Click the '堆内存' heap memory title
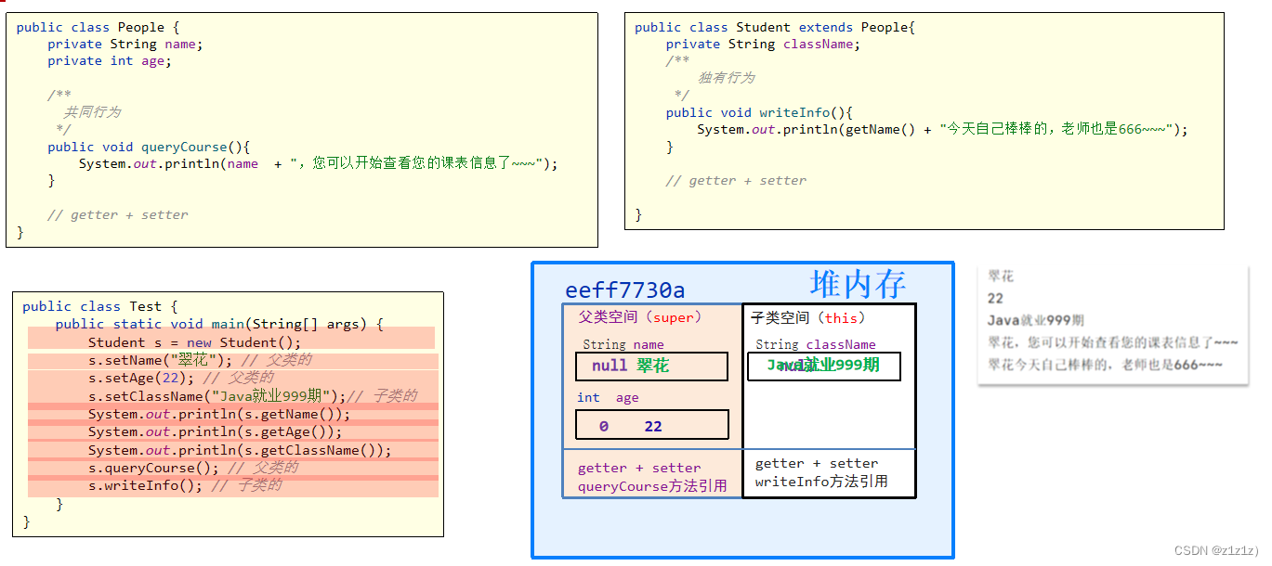 click(x=858, y=284)
